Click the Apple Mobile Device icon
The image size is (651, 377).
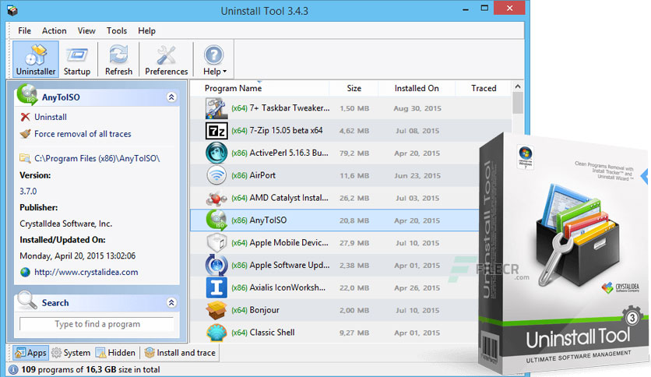tap(216, 243)
